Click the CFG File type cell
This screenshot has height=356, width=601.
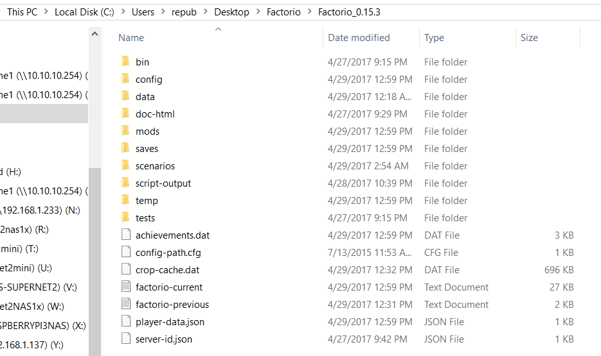click(x=441, y=253)
